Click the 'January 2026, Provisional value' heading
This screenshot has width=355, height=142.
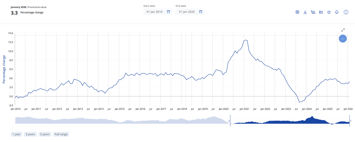coord(29,7)
